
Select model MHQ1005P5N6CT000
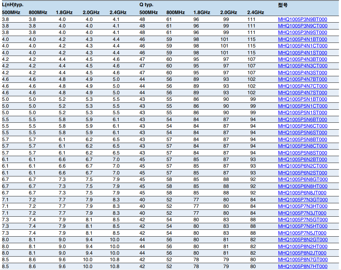pos(303,126)
